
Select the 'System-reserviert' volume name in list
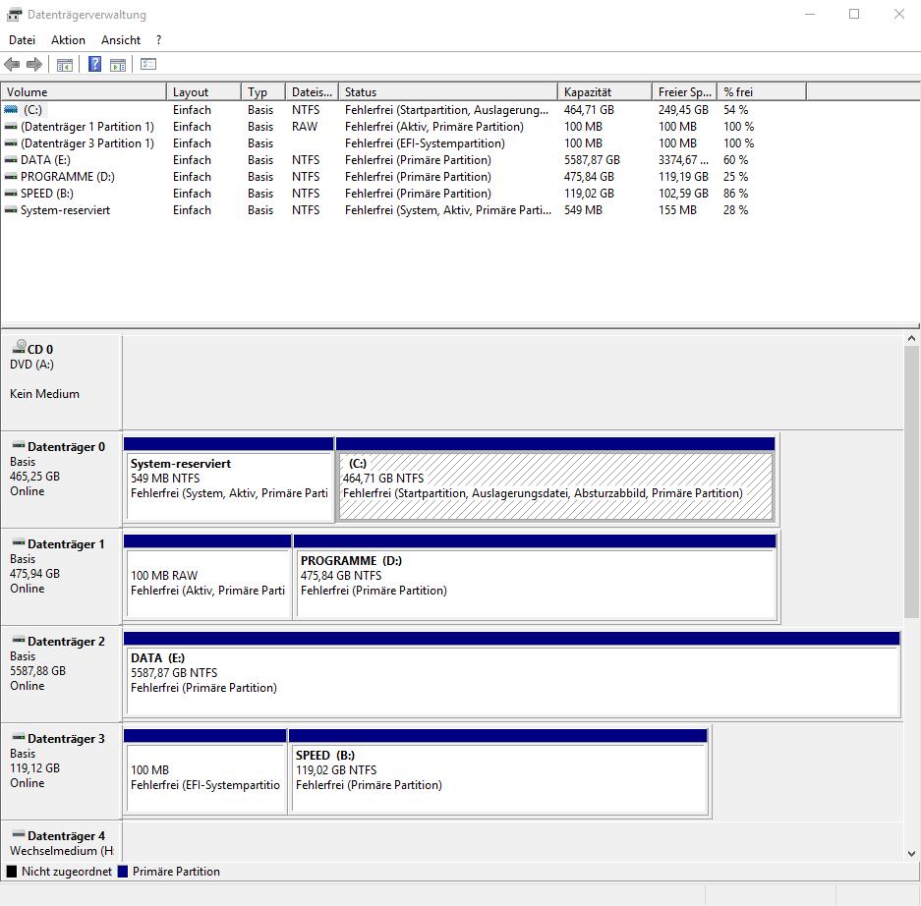65,209
